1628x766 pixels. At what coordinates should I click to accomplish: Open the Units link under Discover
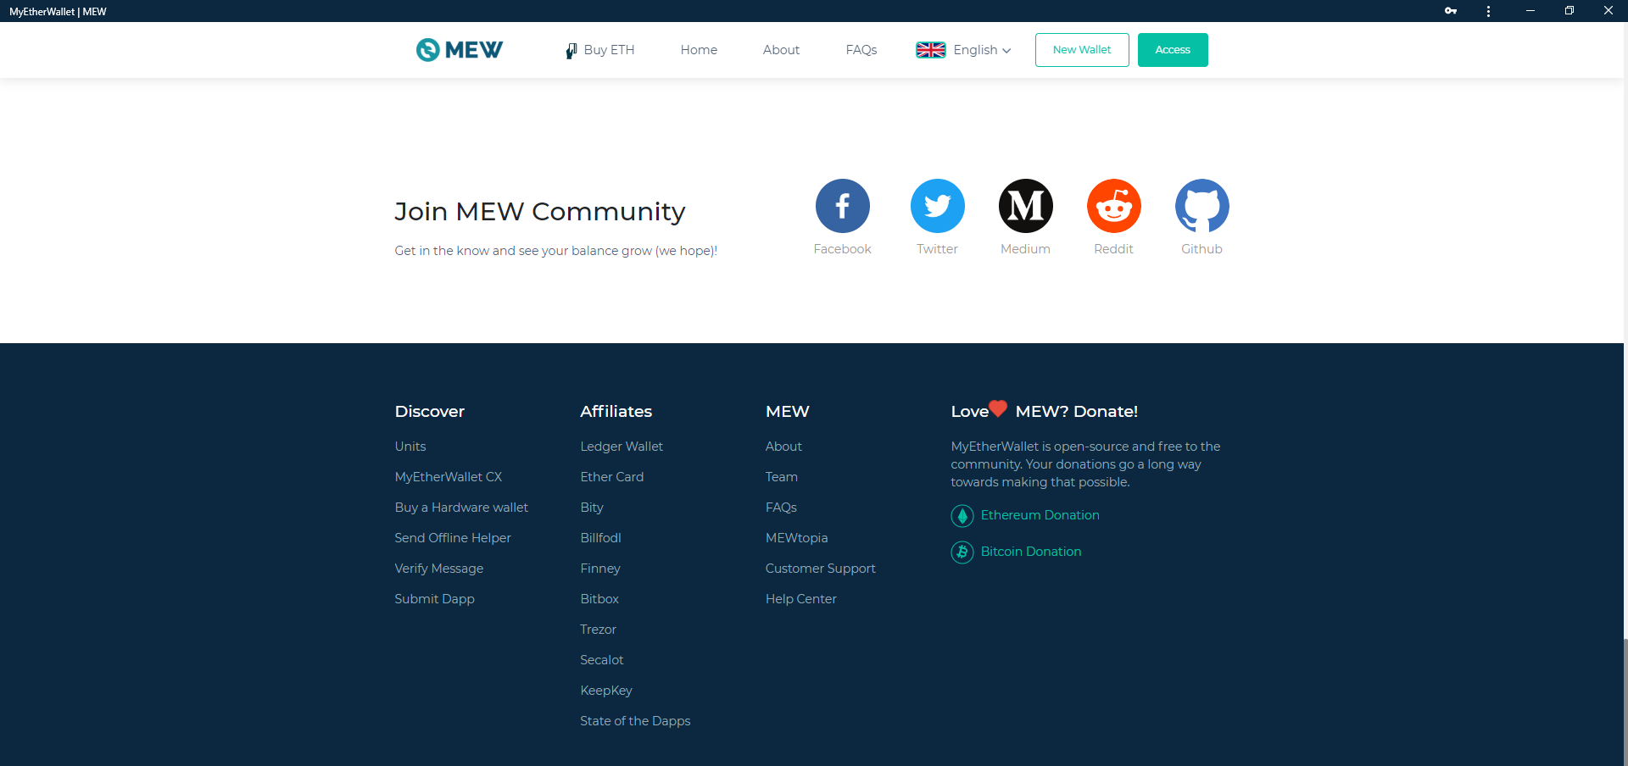pos(410,447)
